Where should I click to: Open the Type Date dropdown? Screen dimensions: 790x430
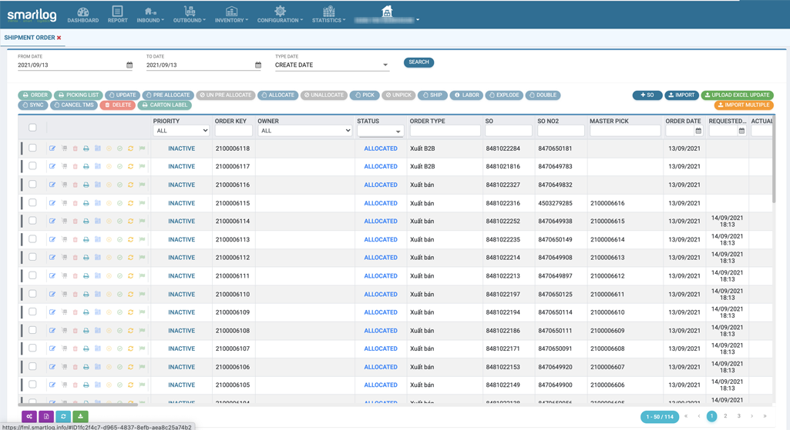331,65
